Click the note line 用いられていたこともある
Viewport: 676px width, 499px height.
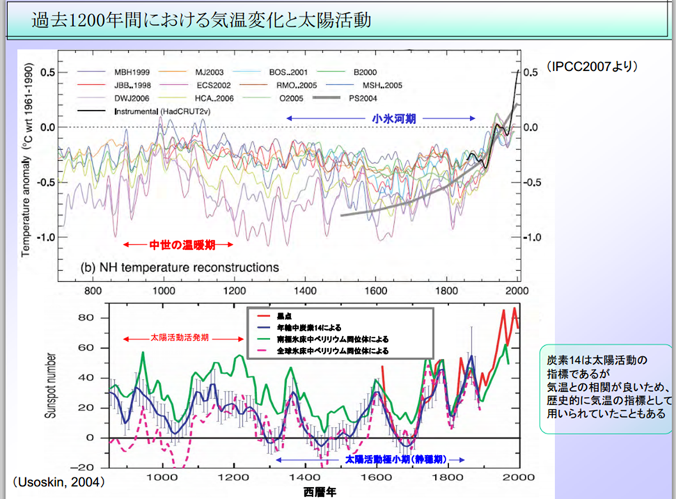coord(606,413)
